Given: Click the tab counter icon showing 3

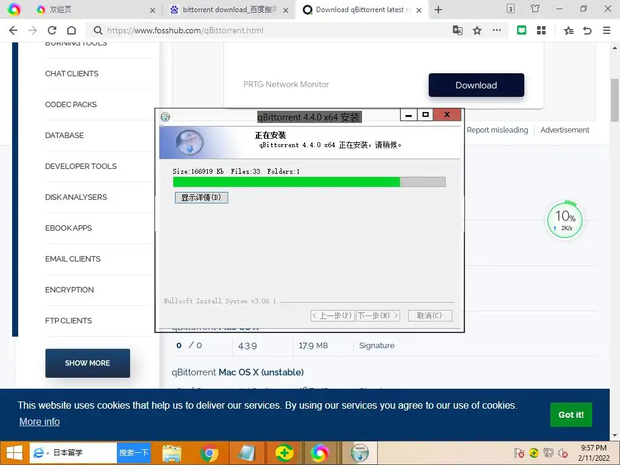Looking at the screenshot, I should click(510, 8).
